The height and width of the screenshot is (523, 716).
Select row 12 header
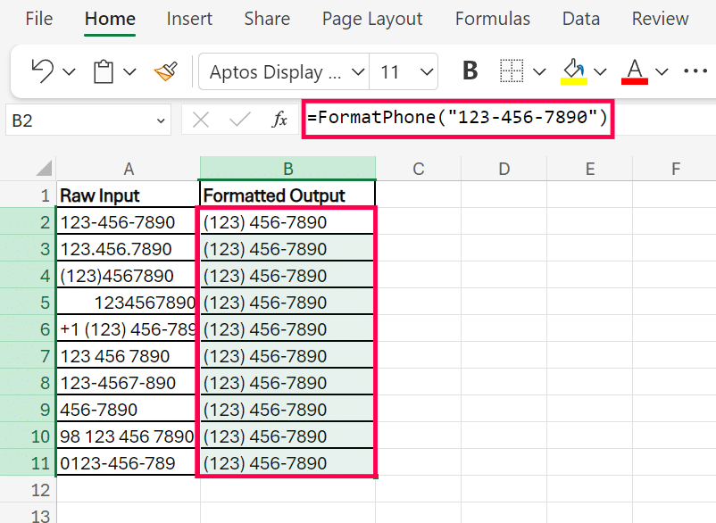28,490
